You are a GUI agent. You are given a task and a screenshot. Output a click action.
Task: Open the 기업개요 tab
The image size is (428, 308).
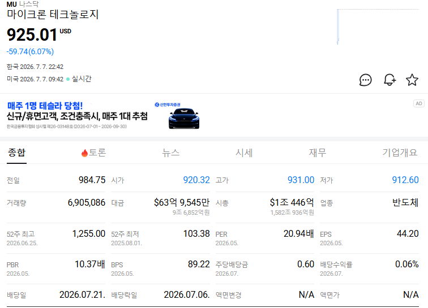[400, 153]
